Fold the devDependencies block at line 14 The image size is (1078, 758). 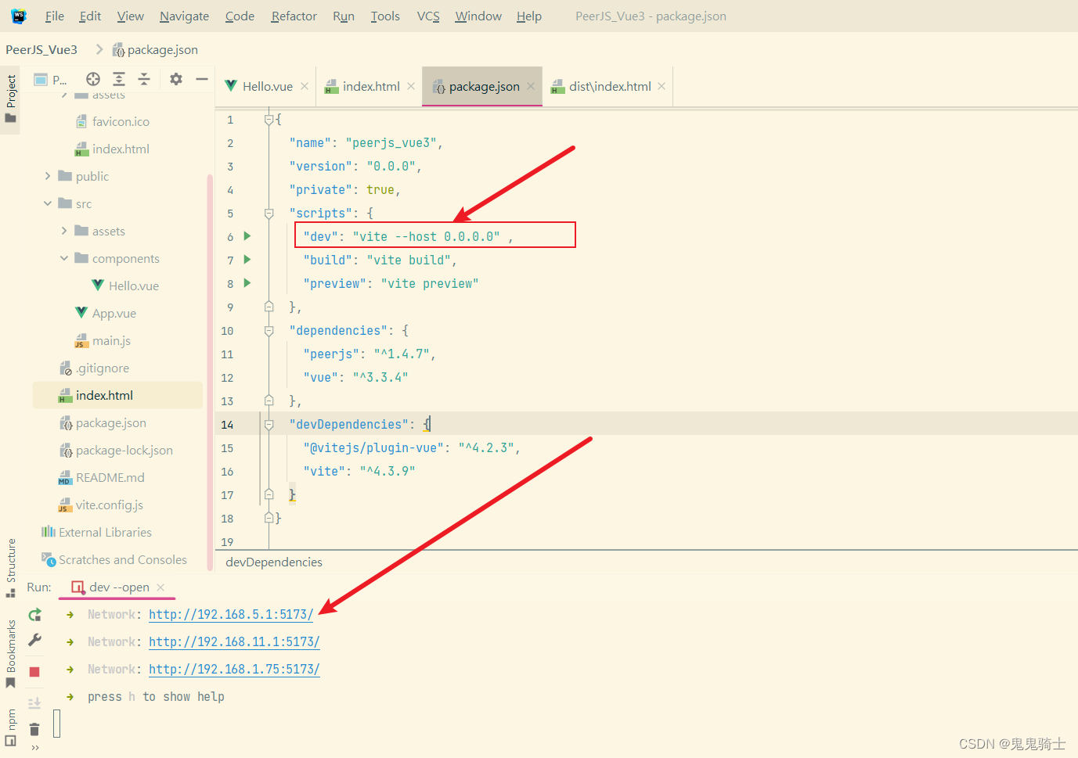pyautogui.click(x=269, y=424)
